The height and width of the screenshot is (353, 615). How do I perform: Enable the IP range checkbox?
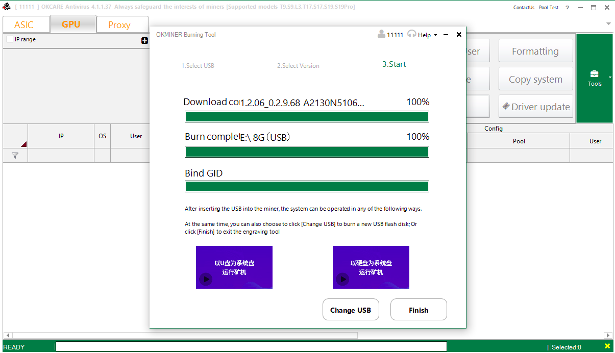pos(10,39)
